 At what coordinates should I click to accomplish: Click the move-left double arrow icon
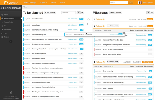coord(88,24)
